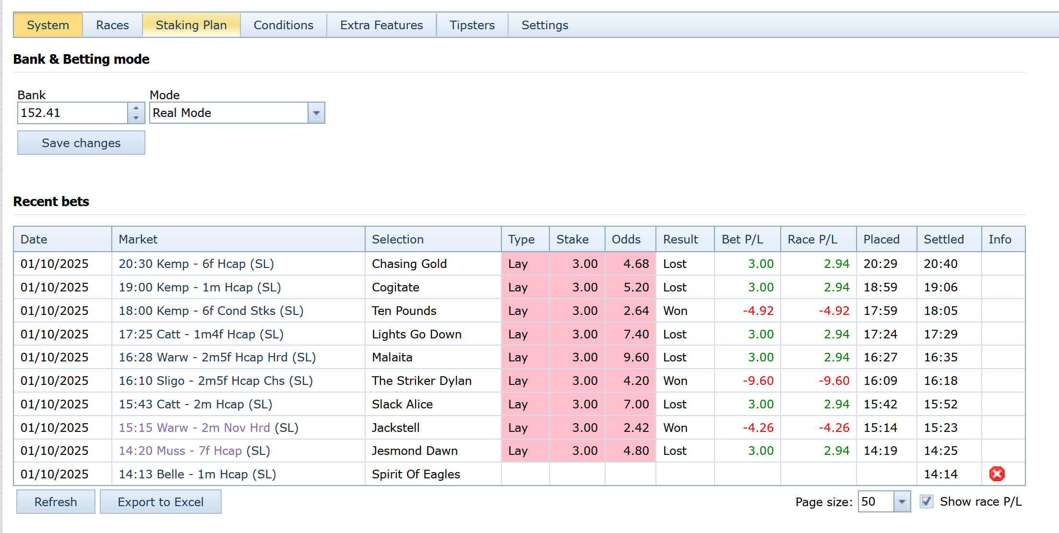Viewport: 1059px width, 533px height.
Task: Click in the Bank amount field
Action: pyautogui.click(x=72, y=113)
